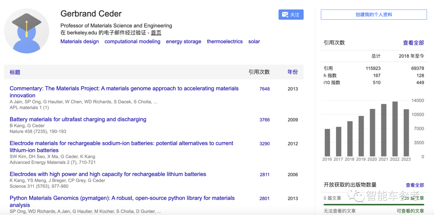Click the create my profile button
This screenshot has width=434, height=215.
point(373,15)
